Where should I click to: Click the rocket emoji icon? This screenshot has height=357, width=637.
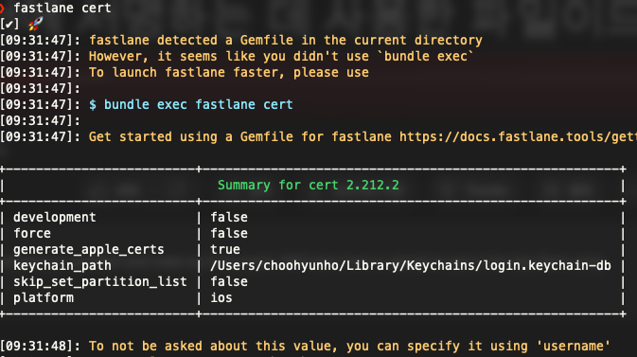coord(35,24)
